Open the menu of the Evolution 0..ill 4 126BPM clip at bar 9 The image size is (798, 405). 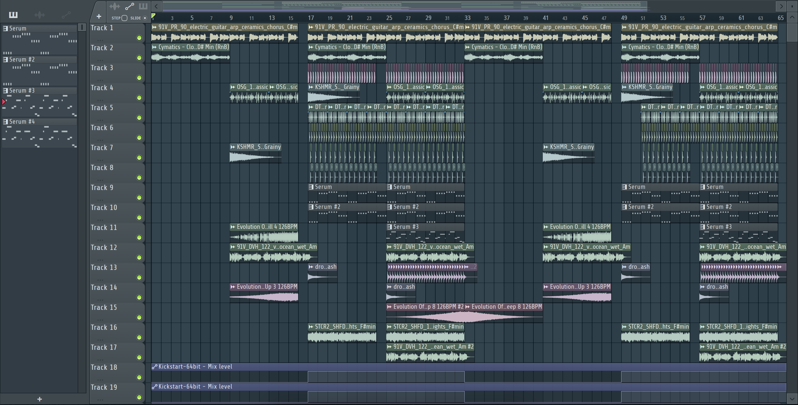(233, 227)
